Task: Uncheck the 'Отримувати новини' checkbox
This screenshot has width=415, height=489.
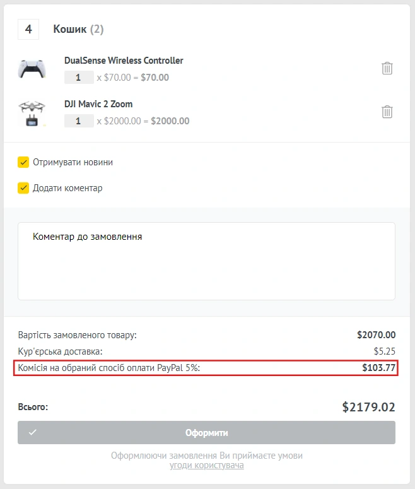Action: click(x=23, y=162)
